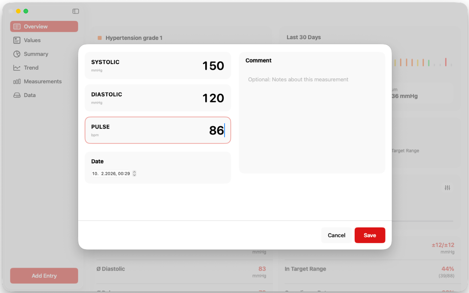The height and width of the screenshot is (293, 469).
Task: Select the date and time field
Action: tap(111, 174)
